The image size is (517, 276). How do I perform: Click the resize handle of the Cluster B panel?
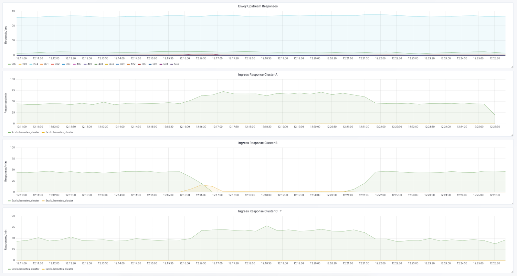(x=512, y=203)
